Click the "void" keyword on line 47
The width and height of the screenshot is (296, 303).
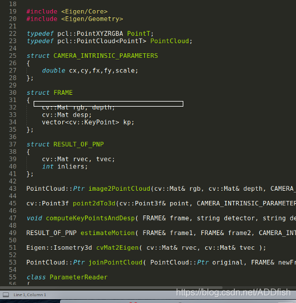(34, 218)
